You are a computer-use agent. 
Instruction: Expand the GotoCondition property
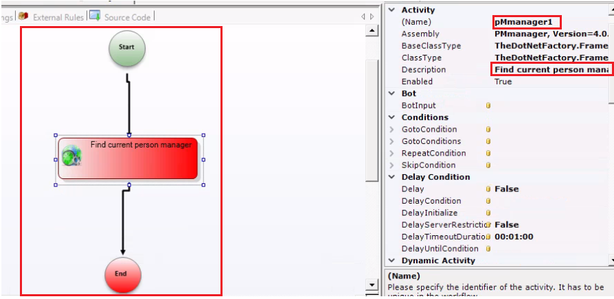click(x=391, y=130)
